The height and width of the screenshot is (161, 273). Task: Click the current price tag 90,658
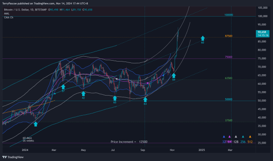[263, 34]
